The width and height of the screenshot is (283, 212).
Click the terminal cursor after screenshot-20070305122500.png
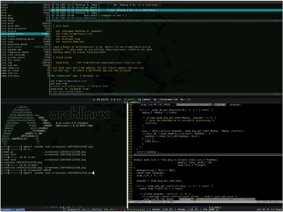(94, 173)
